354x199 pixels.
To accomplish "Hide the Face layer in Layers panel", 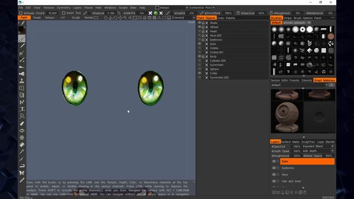I will [274, 175].
